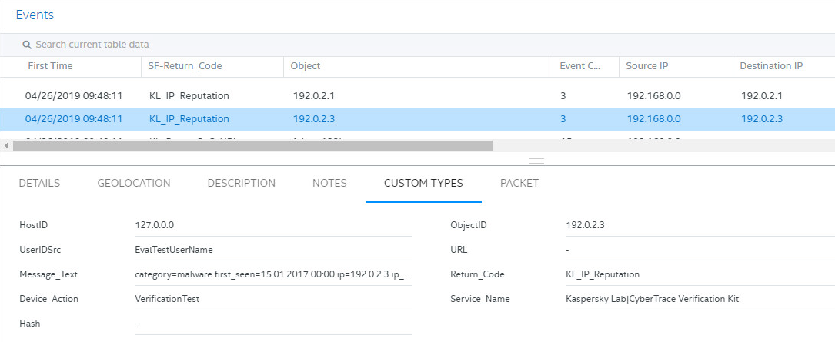This screenshot has width=835, height=342.
Task: Click the Message_Text value starting with category=malware
Action: [x=272, y=274]
